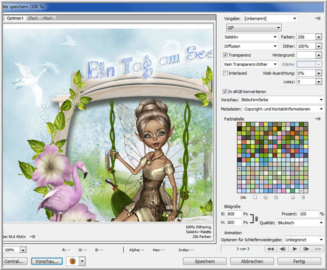Open the Vorschau Bildschirmfarbe dropdown
The image size is (327, 270).
(x=282, y=100)
